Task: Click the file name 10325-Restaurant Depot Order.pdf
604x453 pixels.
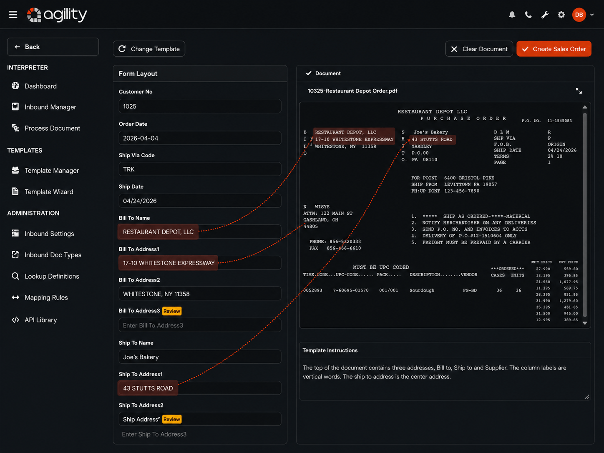Action: pos(352,91)
